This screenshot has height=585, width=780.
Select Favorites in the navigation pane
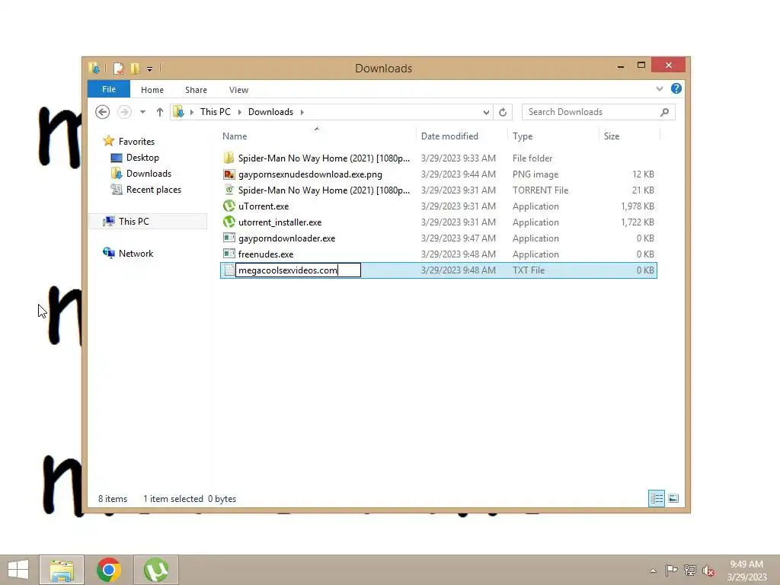point(136,141)
